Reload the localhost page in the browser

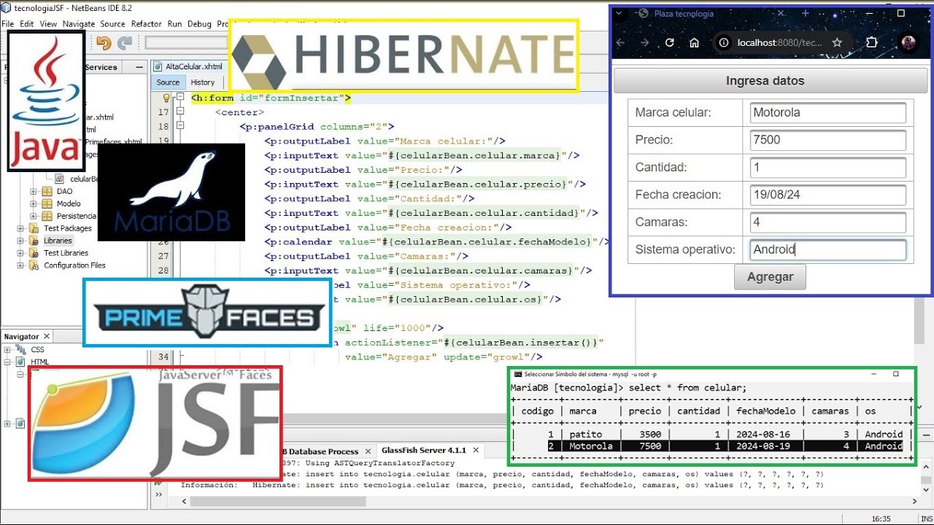click(x=669, y=43)
